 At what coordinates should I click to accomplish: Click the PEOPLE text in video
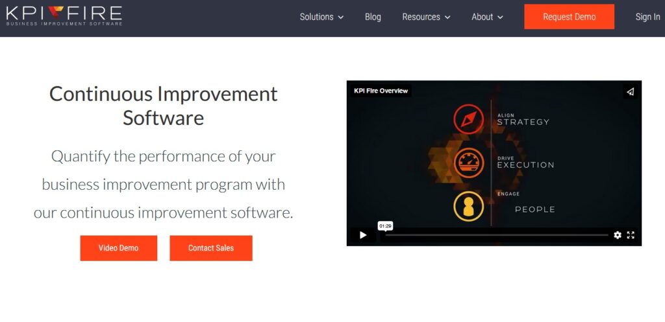coord(535,209)
